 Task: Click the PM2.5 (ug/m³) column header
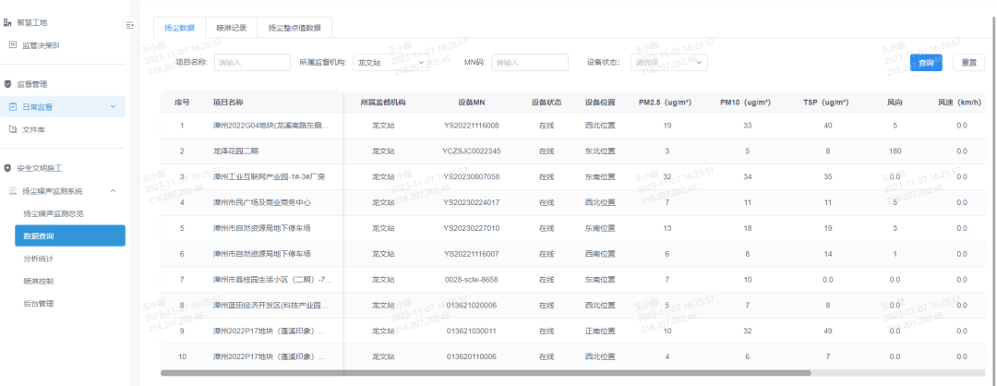tap(665, 103)
